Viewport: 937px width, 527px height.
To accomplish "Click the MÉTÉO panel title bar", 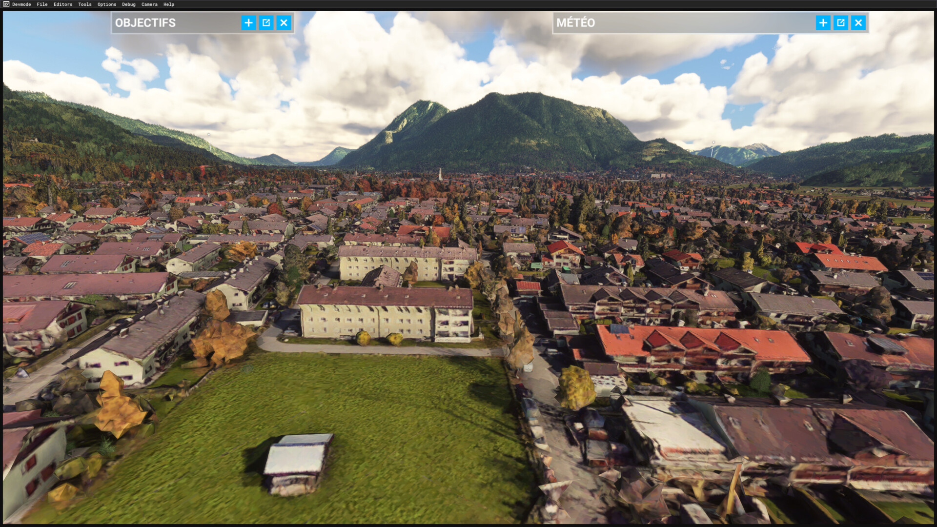I will (x=683, y=22).
